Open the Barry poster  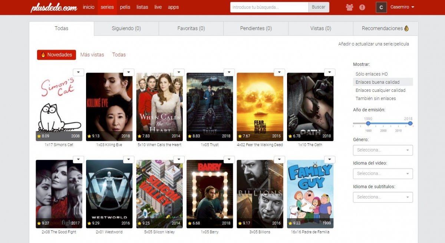(x=210, y=194)
